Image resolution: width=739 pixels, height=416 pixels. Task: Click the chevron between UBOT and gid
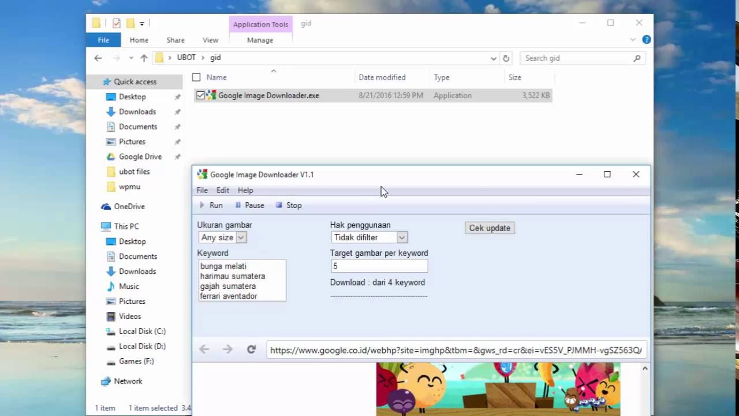pyautogui.click(x=203, y=58)
